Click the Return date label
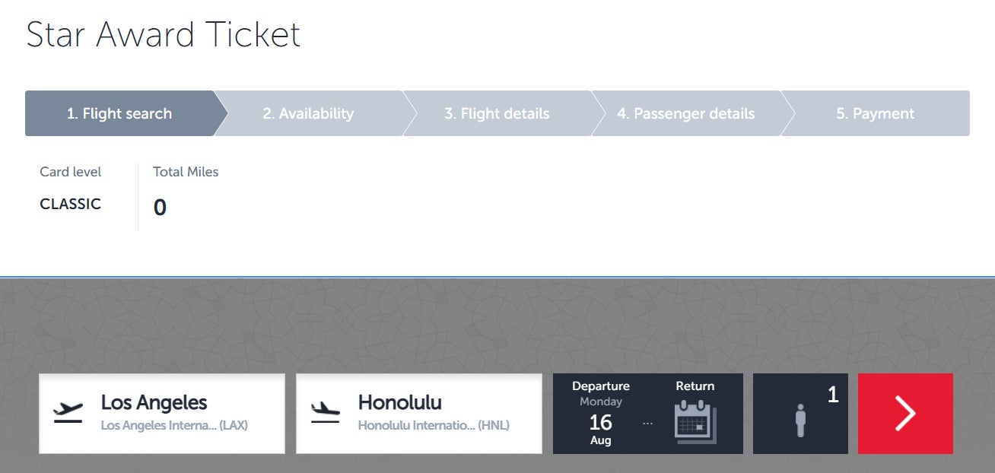Viewport: 995px width, 473px height. 695,386
